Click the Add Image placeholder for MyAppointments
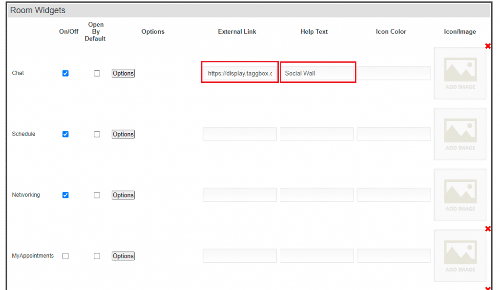Screen dimensions: 500x290 click(x=459, y=256)
